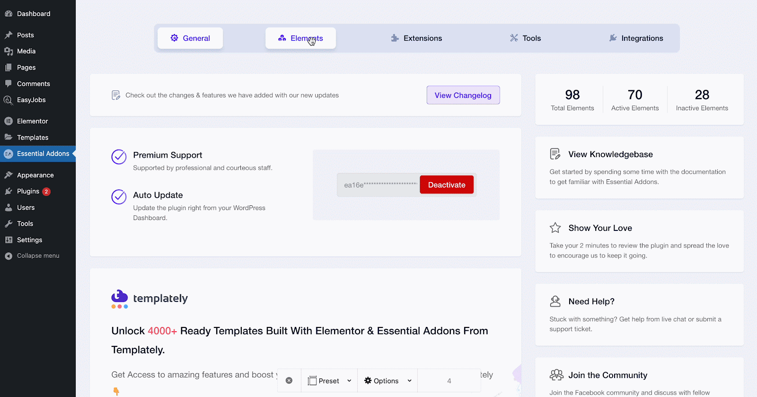Click the circular X icon in the bottom bar
The image size is (757, 397).
pos(289,380)
